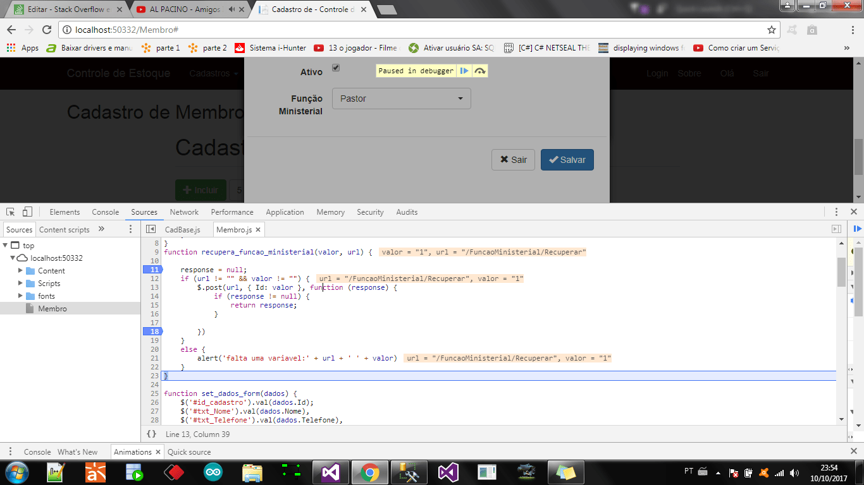Open the Como criar um Serviç bookmark
This screenshot has width=864, height=485.
[x=736, y=48]
